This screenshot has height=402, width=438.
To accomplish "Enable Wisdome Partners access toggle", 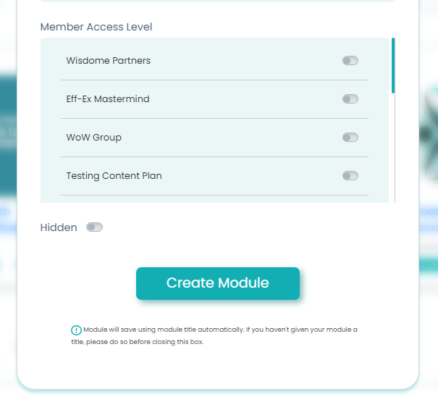I will (350, 61).
